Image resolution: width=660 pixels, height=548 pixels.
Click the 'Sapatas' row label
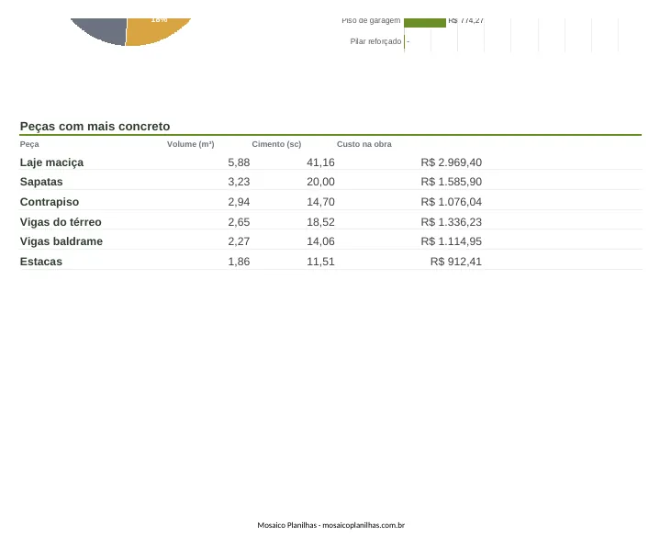point(41,182)
